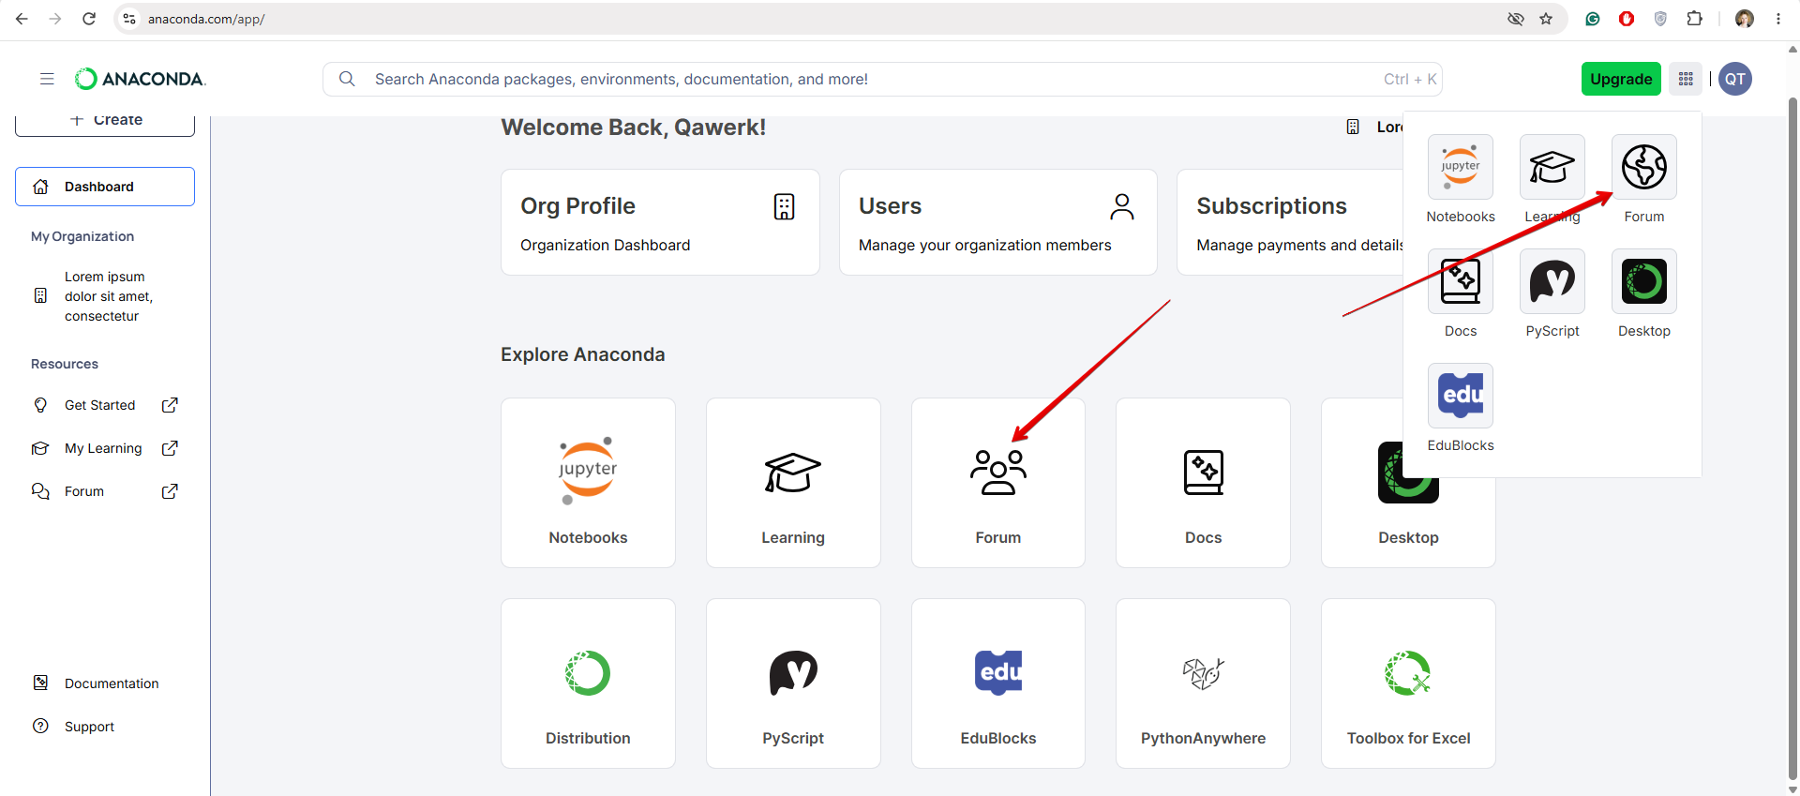The width and height of the screenshot is (1800, 796).
Task: Open the hamburger menu next to Anaconda logo
Action: pos(47,79)
